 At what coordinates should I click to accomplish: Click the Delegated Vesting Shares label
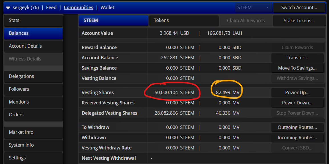[110, 113]
